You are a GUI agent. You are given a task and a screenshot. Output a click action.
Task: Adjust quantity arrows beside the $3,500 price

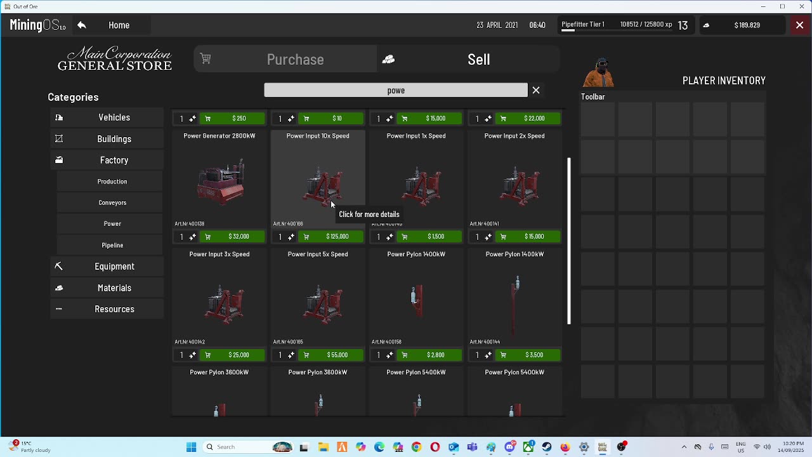487,355
